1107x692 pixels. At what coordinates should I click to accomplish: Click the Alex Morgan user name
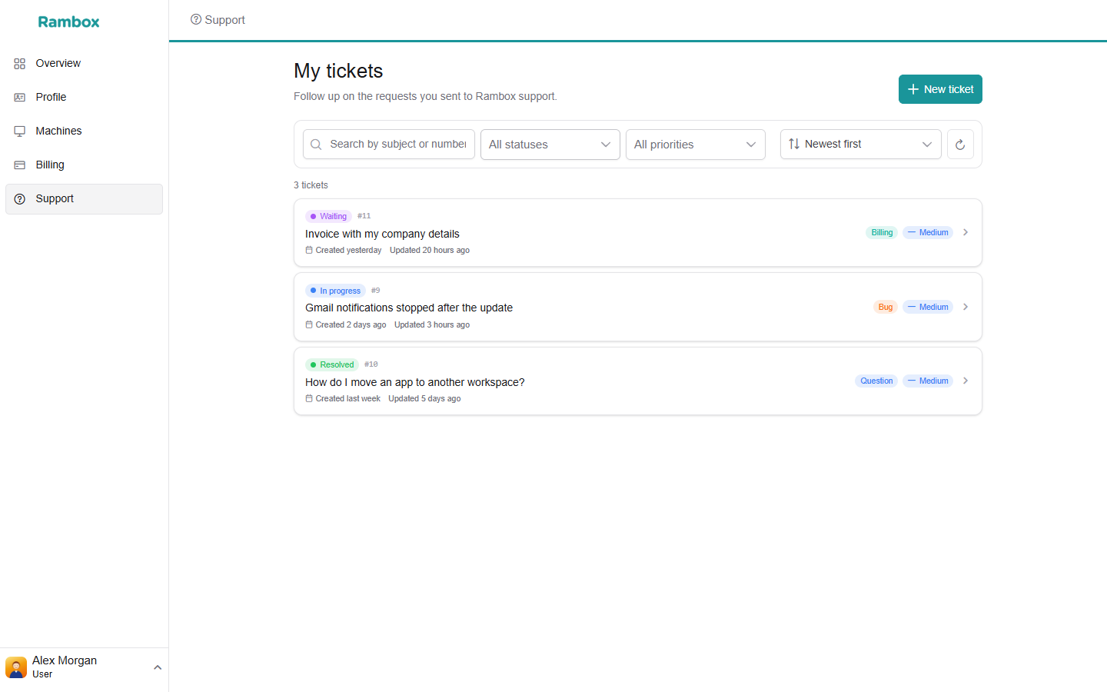65,660
